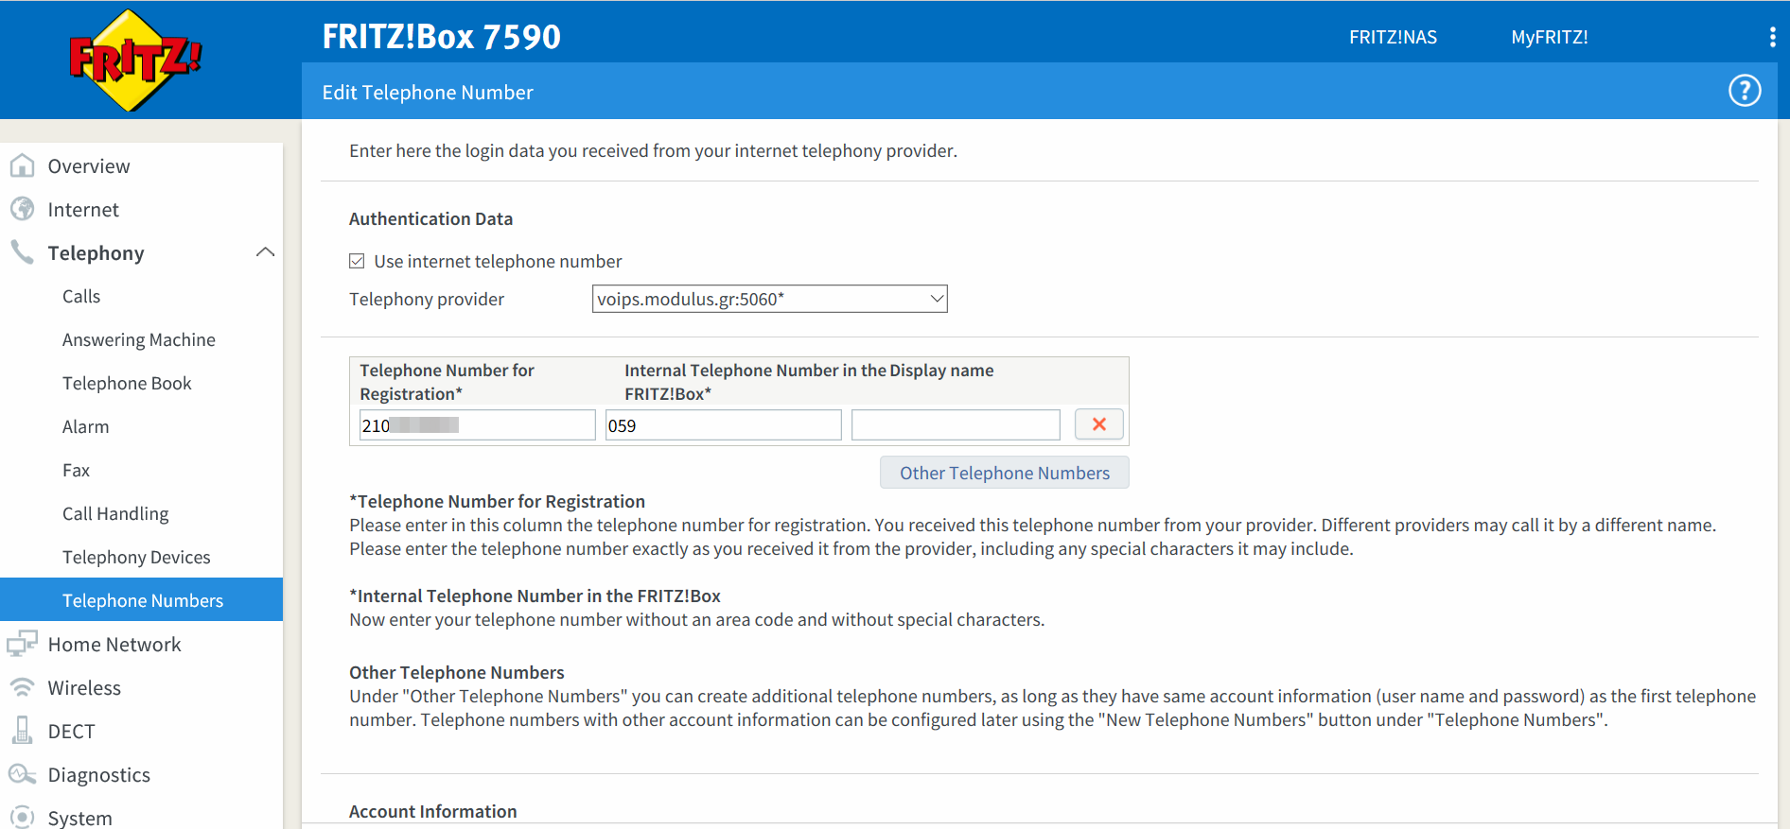Click the Telephony provider label
The image size is (1790, 829).
tap(427, 300)
